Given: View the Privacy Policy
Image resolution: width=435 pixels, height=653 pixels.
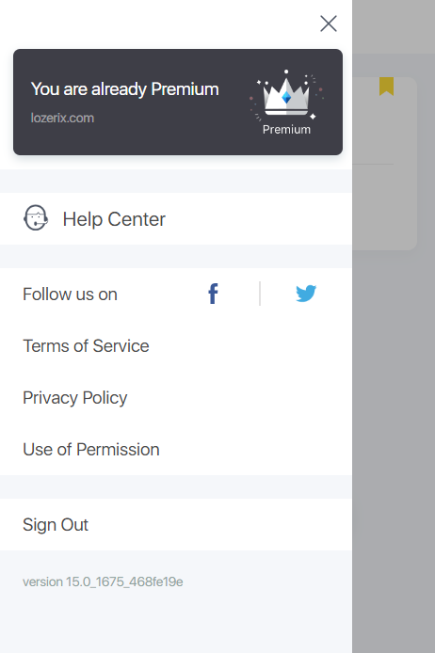Looking at the screenshot, I should [75, 398].
